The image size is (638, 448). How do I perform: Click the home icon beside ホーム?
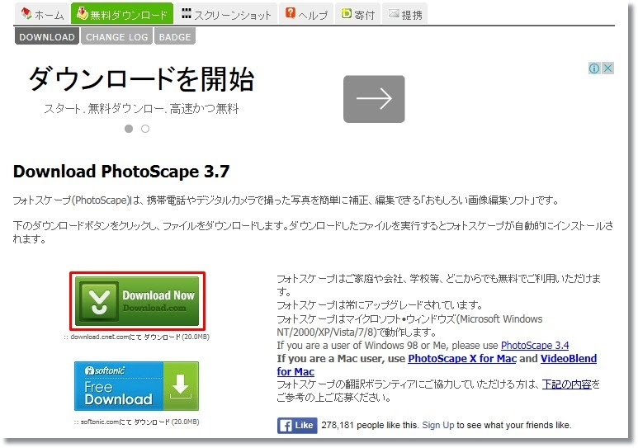[x=26, y=13]
